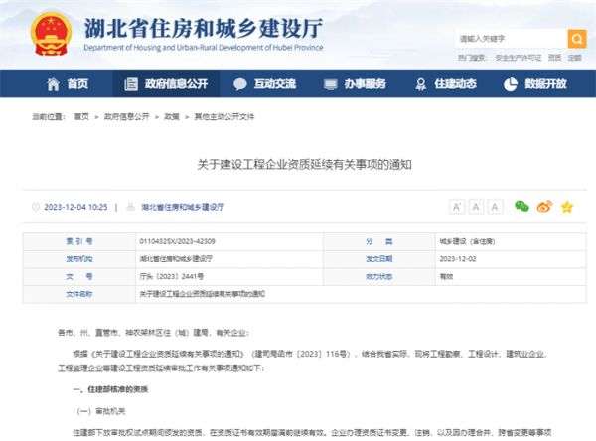The width and height of the screenshot is (596, 441).
Task: Click the validity status value 有效
Action: click(446, 276)
